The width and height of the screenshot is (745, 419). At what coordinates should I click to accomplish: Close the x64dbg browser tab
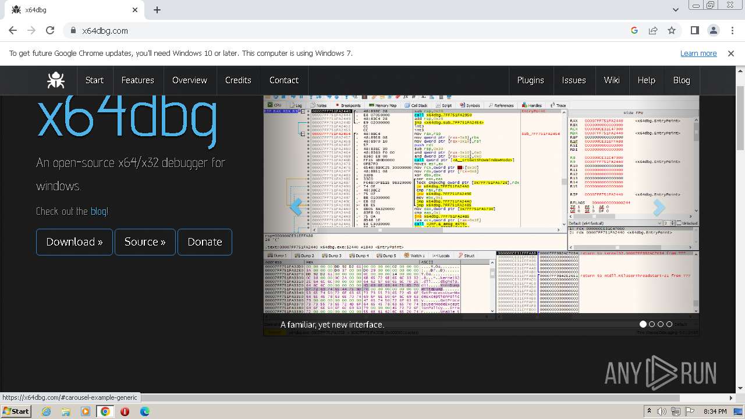pos(135,10)
